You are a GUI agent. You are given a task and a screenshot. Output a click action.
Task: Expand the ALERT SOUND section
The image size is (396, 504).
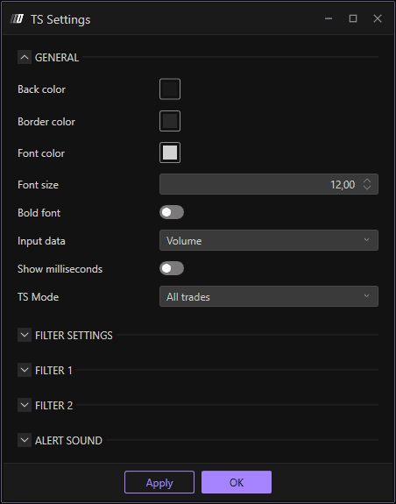click(25, 440)
